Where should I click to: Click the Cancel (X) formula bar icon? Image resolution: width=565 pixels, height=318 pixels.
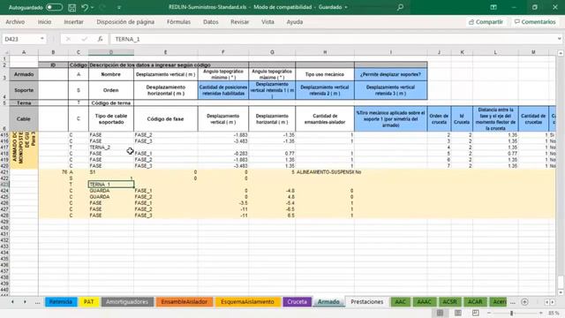coord(68,39)
